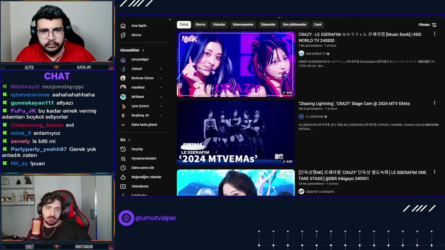Select the İzlenenler filter chip
Image resolution: width=445 pixels, height=250 pixels.
pyautogui.click(x=268, y=25)
